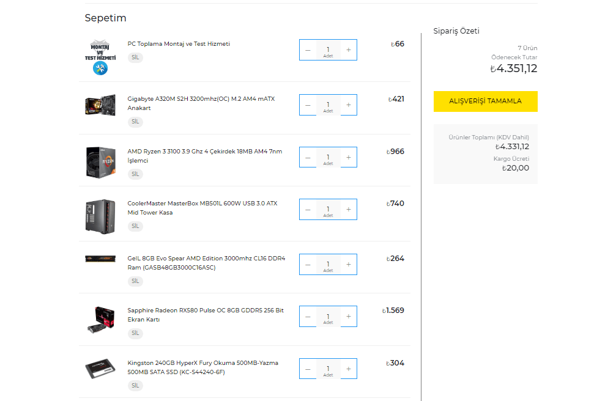View the CoolerMaster case product image

point(100,215)
